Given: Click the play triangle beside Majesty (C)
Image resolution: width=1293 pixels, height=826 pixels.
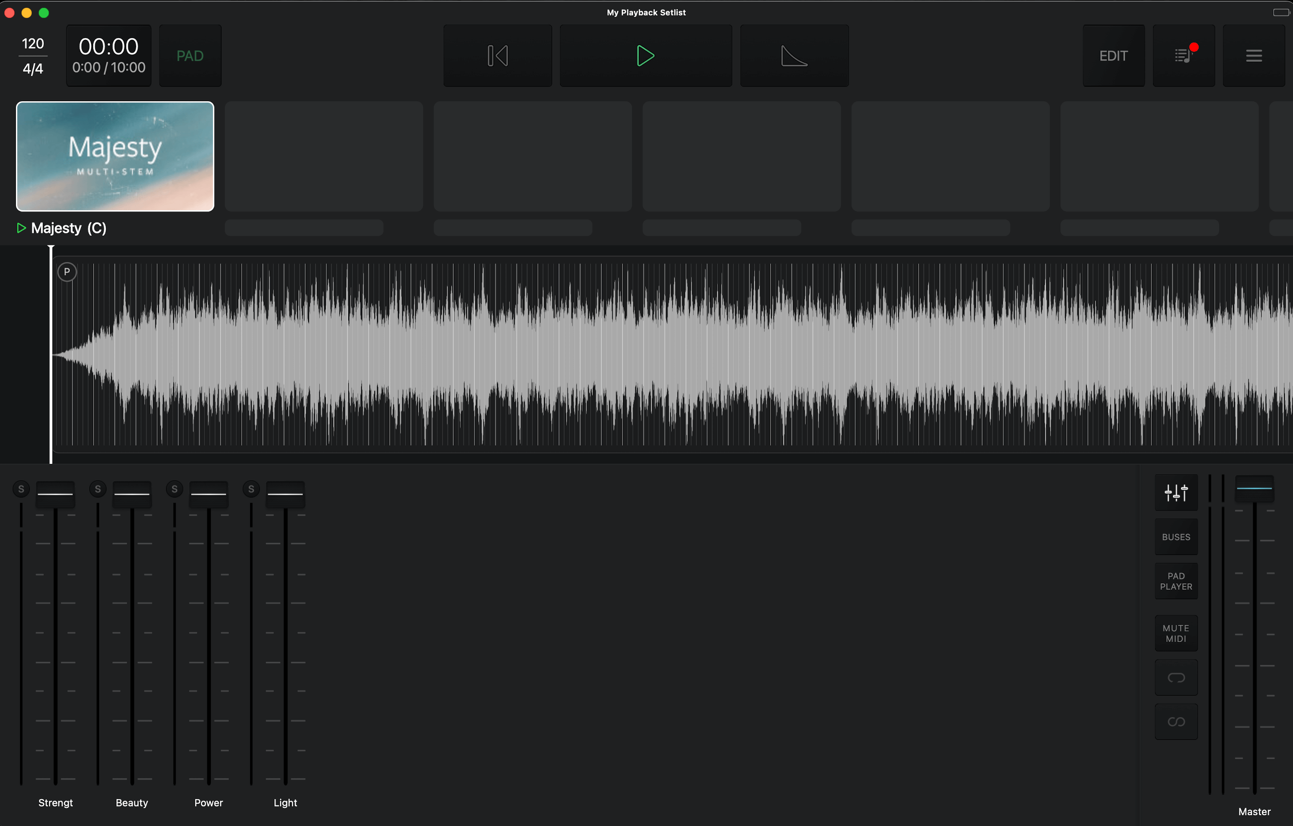Looking at the screenshot, I should pos(21,228).
